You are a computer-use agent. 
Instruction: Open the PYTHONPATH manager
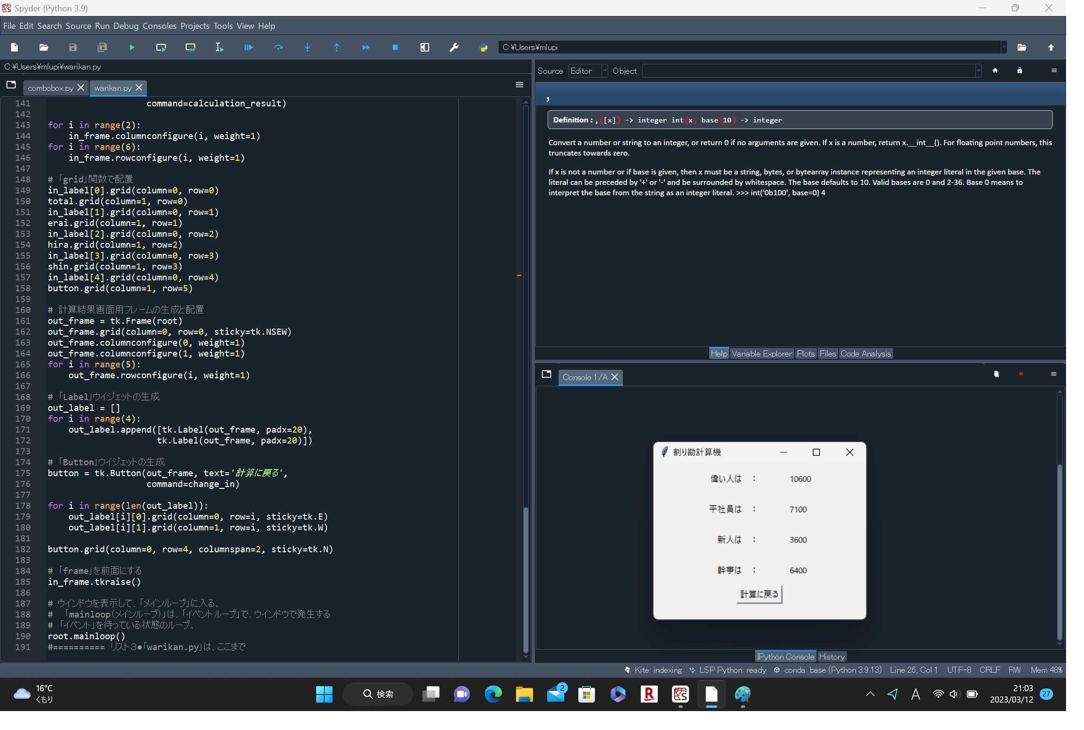point(483,47)
